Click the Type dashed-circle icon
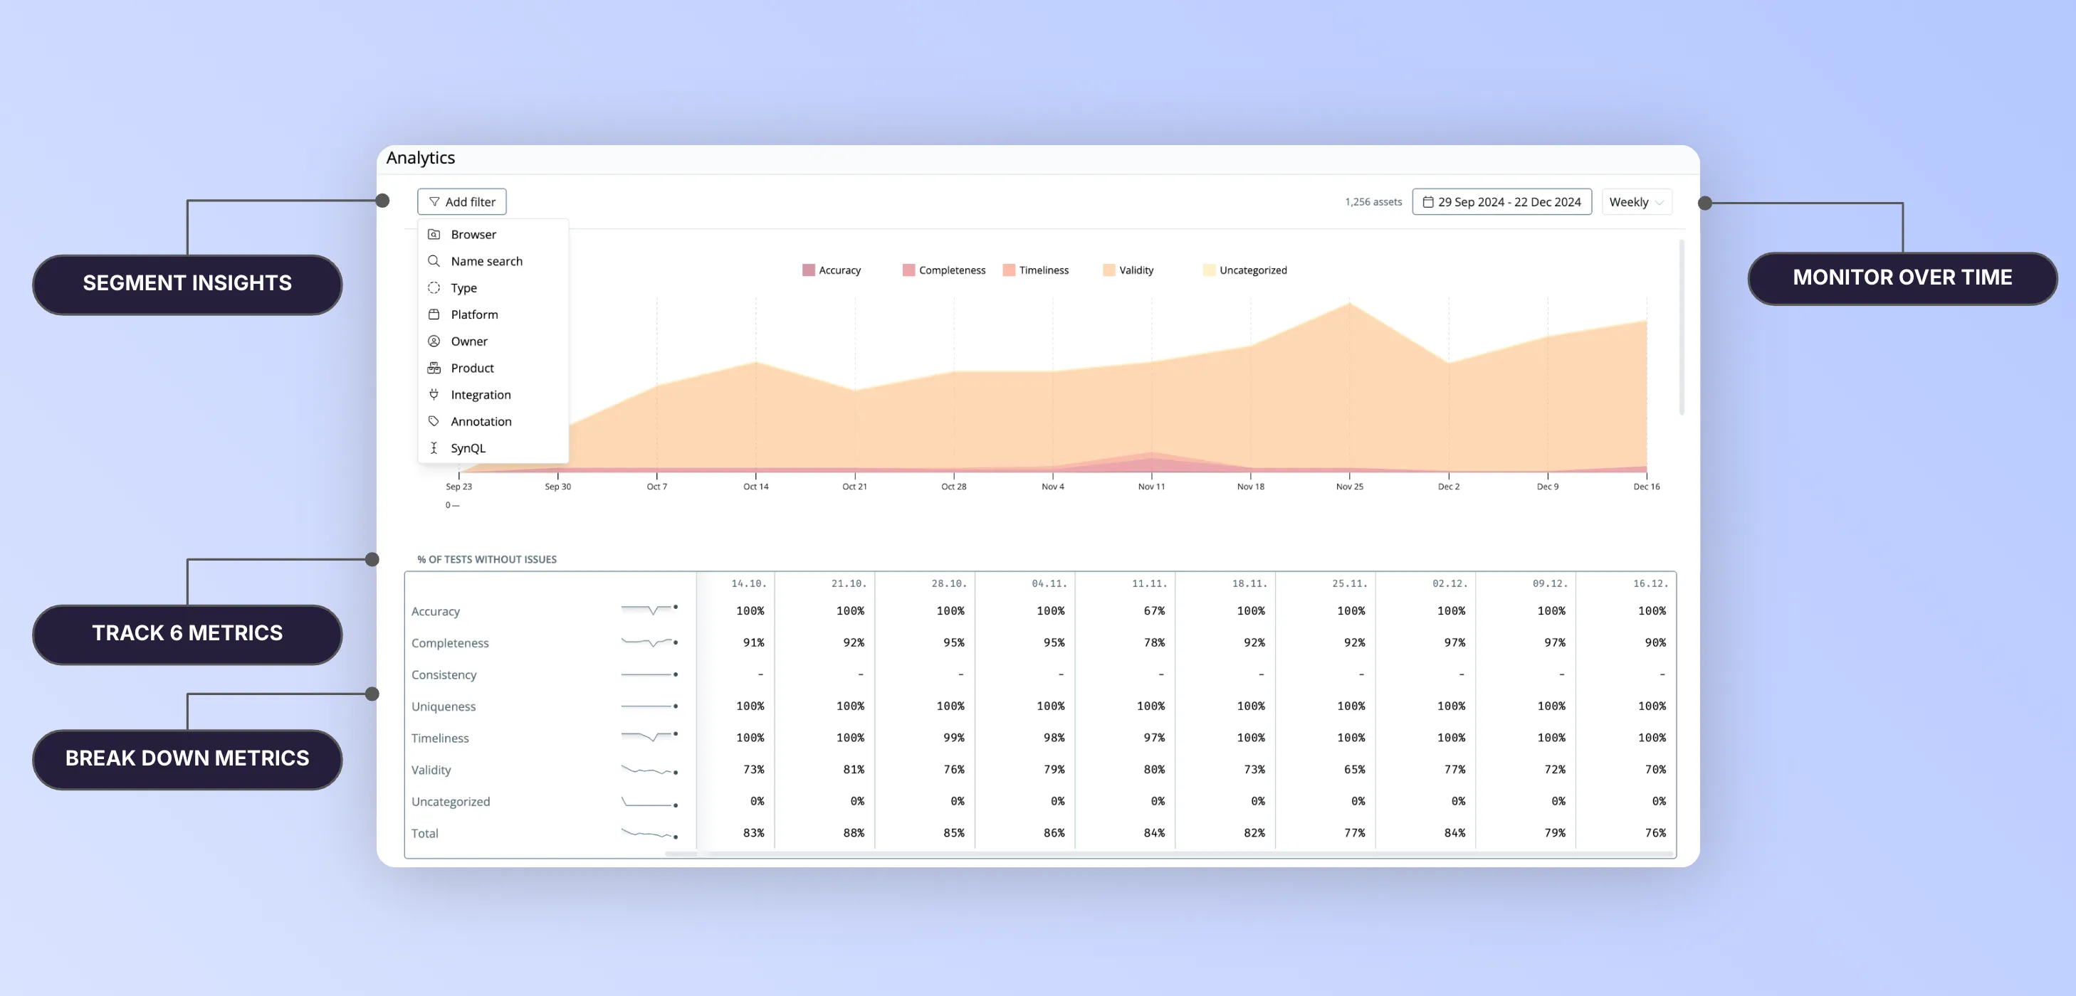The height and width of the screenshot is (996, 2076). [x=434, y=287]
